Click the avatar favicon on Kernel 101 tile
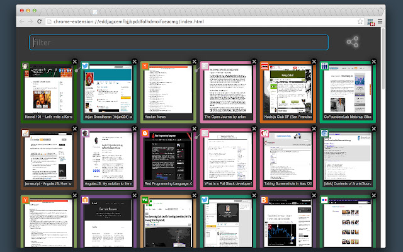403x252 pixels. point(25,66)
